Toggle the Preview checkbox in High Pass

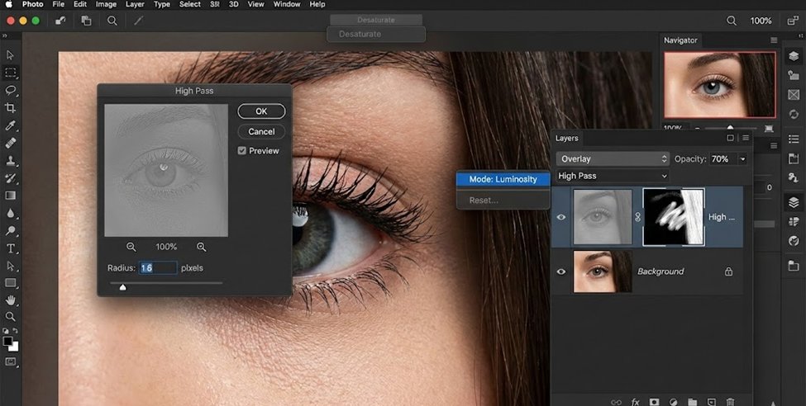pos(242,151)
